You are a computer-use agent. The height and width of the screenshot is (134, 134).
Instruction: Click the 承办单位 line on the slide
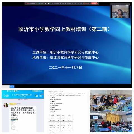65,57
